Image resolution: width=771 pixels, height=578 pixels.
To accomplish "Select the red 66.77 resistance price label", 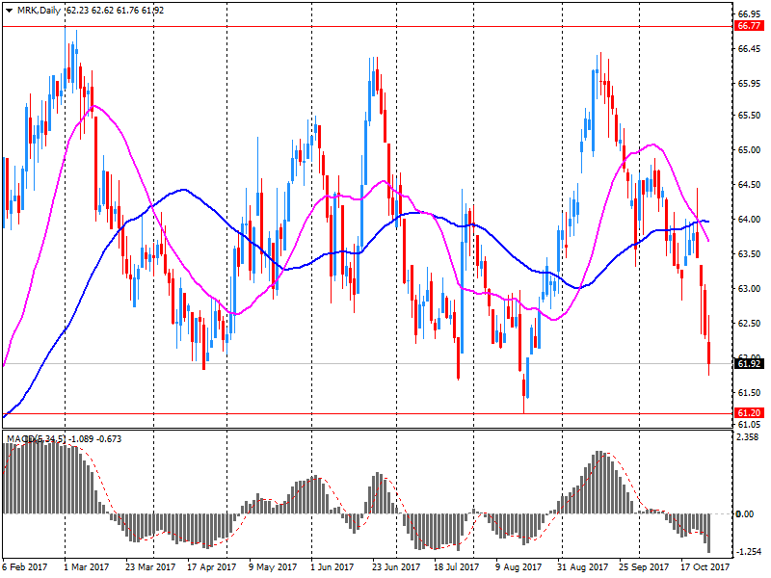I will (x=749, y=26).
